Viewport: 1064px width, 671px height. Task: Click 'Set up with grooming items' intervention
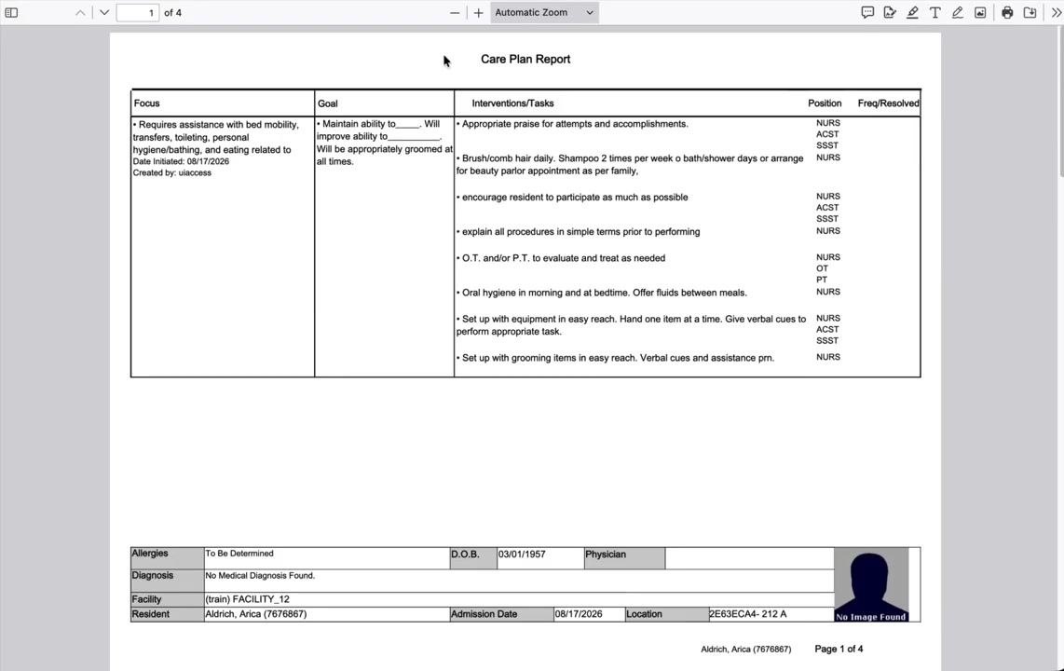[618, 358]
